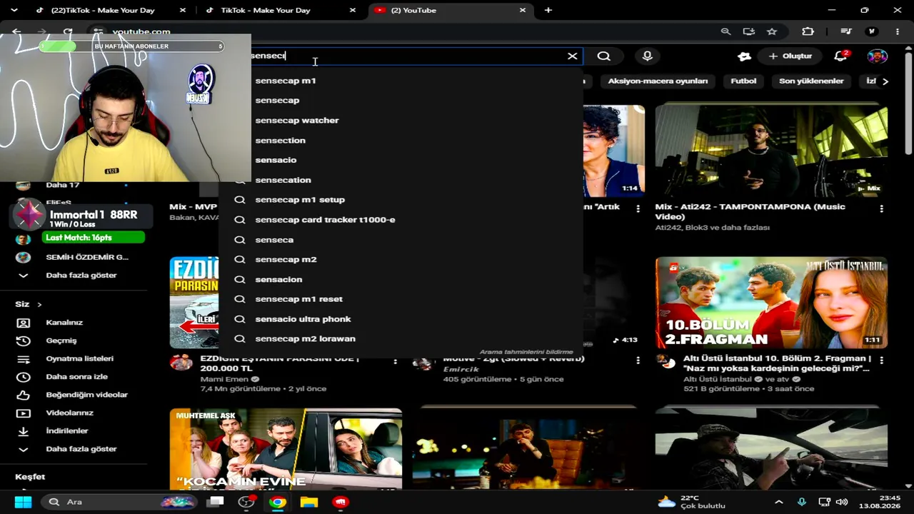Choose the 'sensecap m1' suggestion

click(286, 81)
